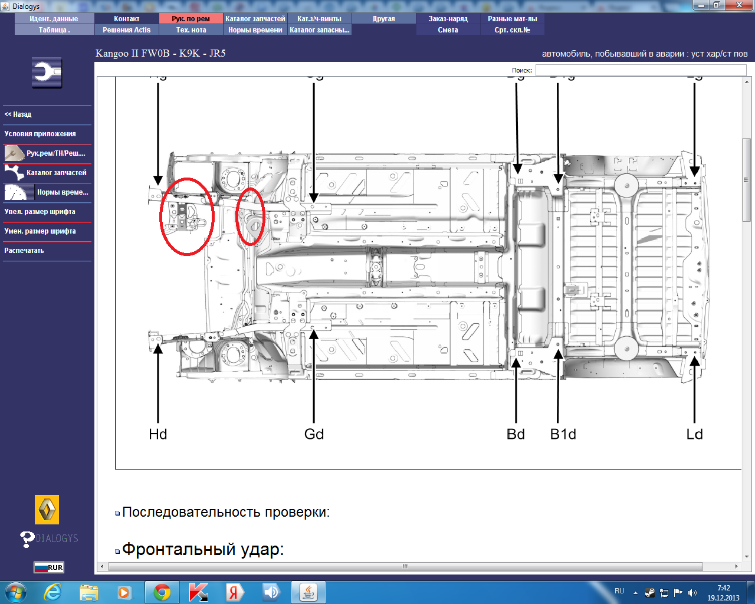Open the volume tray icon
Viewport: 755px width, 604px height.
[692, 593]
